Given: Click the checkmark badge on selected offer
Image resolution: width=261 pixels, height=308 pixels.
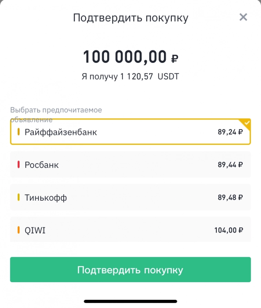Looking at the screenshot, I should 247,123.
